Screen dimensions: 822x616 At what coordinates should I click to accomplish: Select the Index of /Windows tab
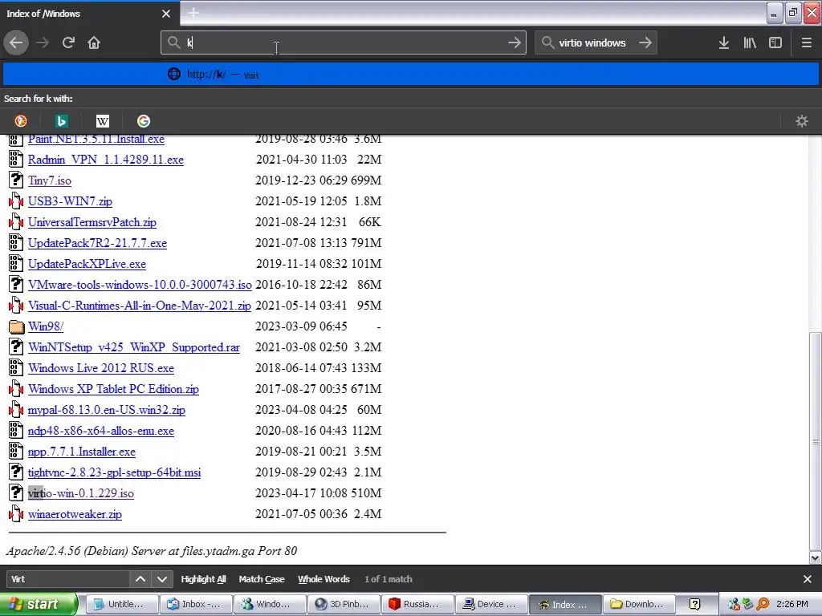89,14
